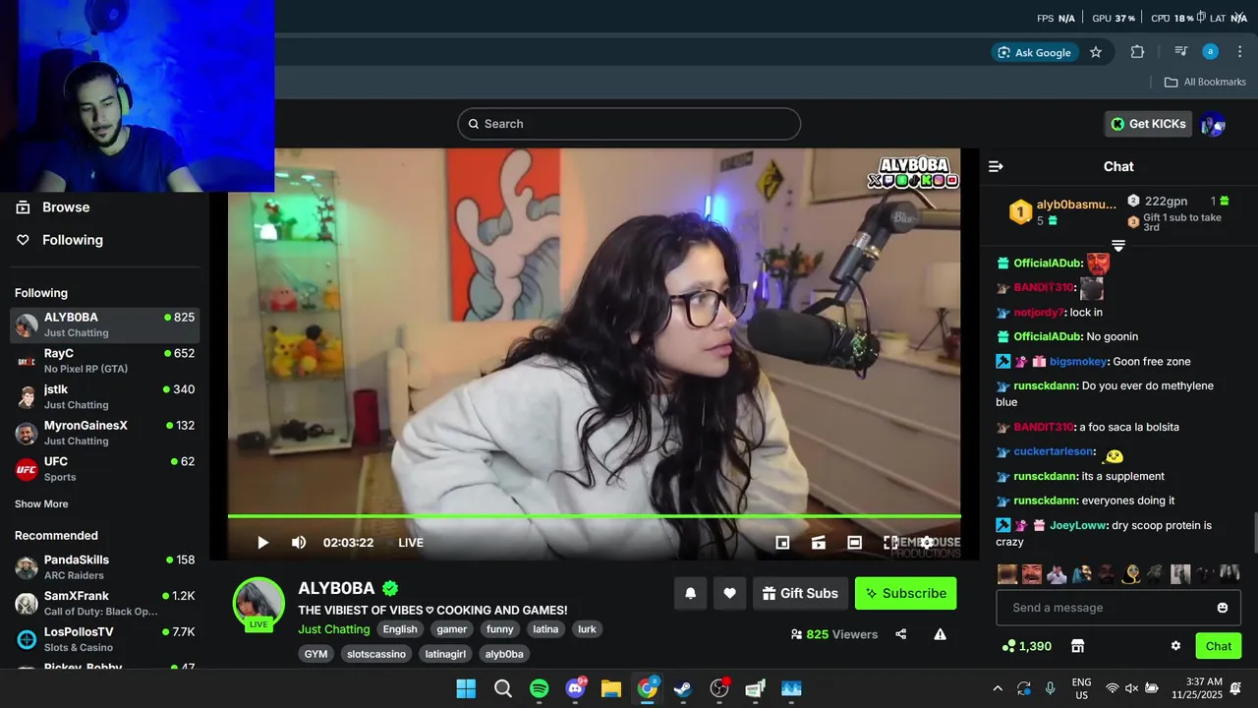Click the slotscassino tag

pos(376,654)
